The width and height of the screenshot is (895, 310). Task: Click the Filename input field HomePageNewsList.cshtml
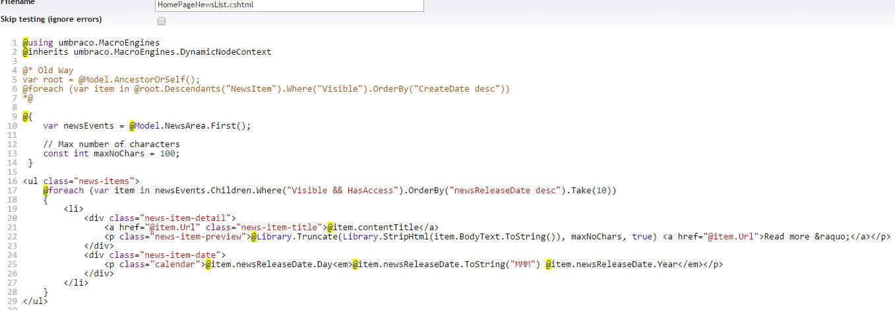click(289, 5)
